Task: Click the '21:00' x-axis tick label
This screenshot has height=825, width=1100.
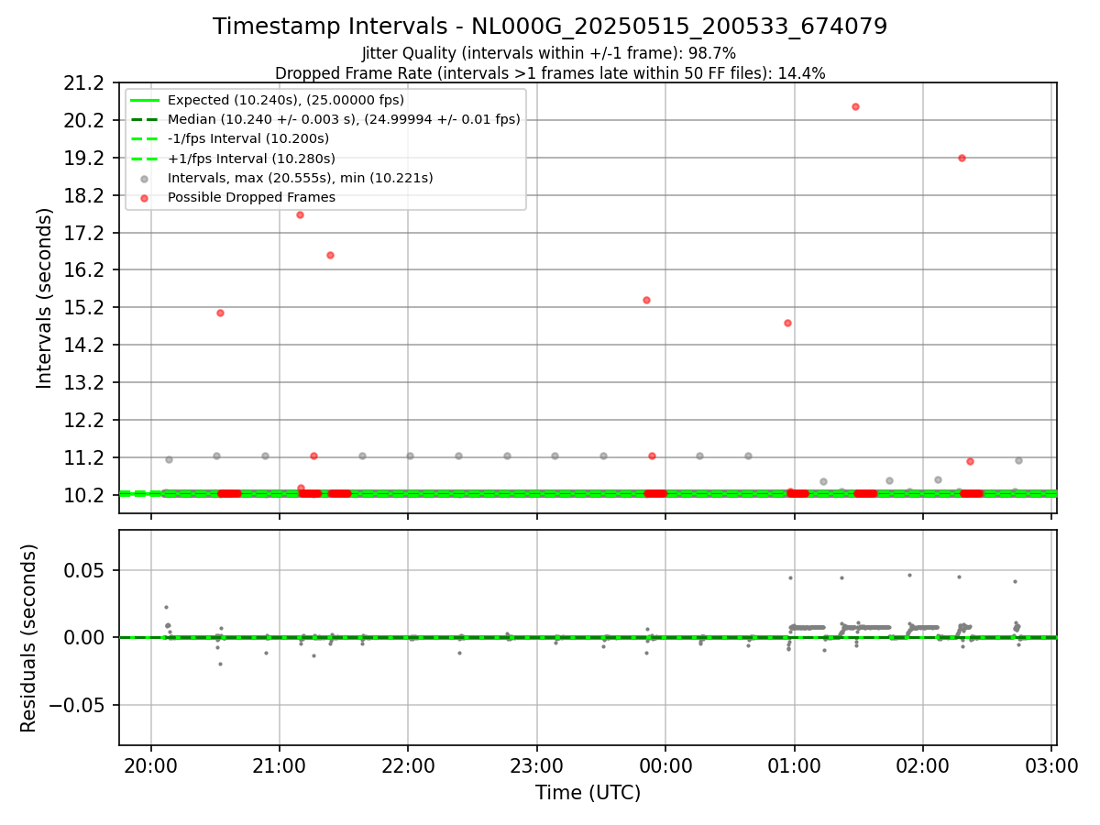Action: pyautogui.click(x=280, y=765)
